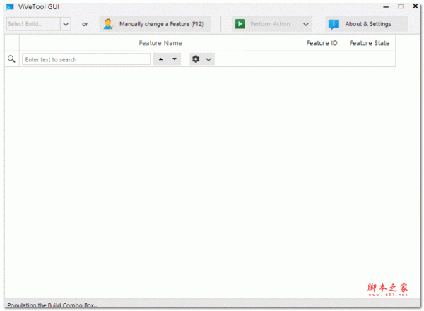Maximize the ViVeTool GUI window
The width and height of the screenshot is (424, 311).
(x=401, y=6)
